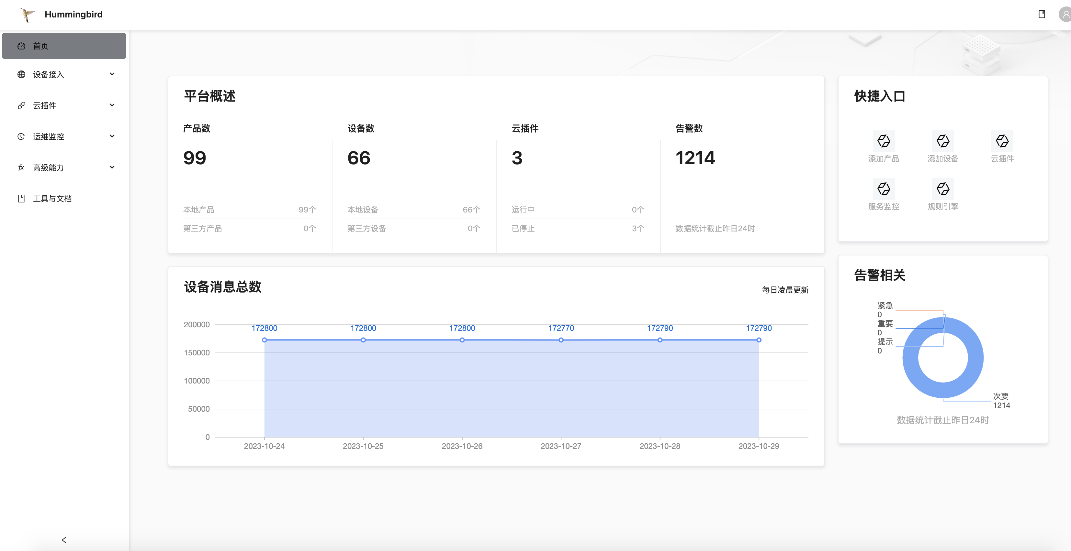The image size is (1071, 551).
Task: Click the 2023-10-24 data point marker
Action: click(x=265, y=340)
